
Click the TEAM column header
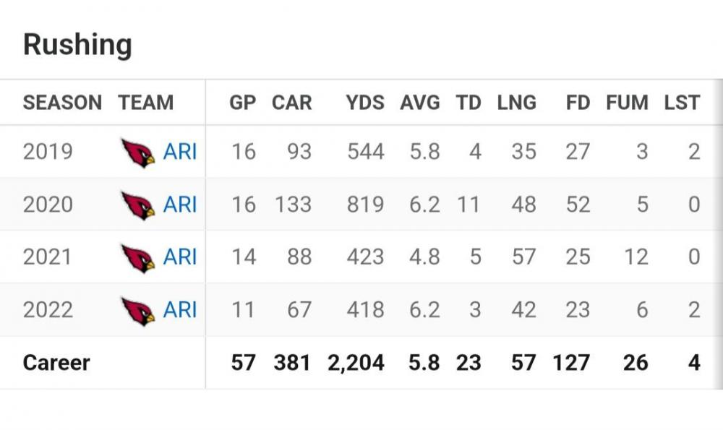click(146, 103)
